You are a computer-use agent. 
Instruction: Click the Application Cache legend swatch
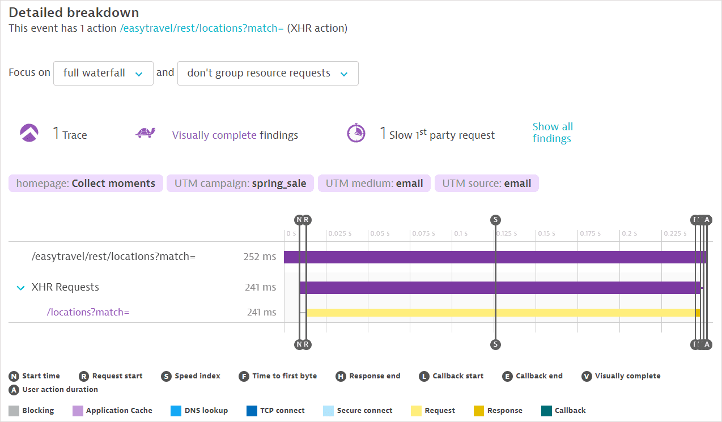78,411
